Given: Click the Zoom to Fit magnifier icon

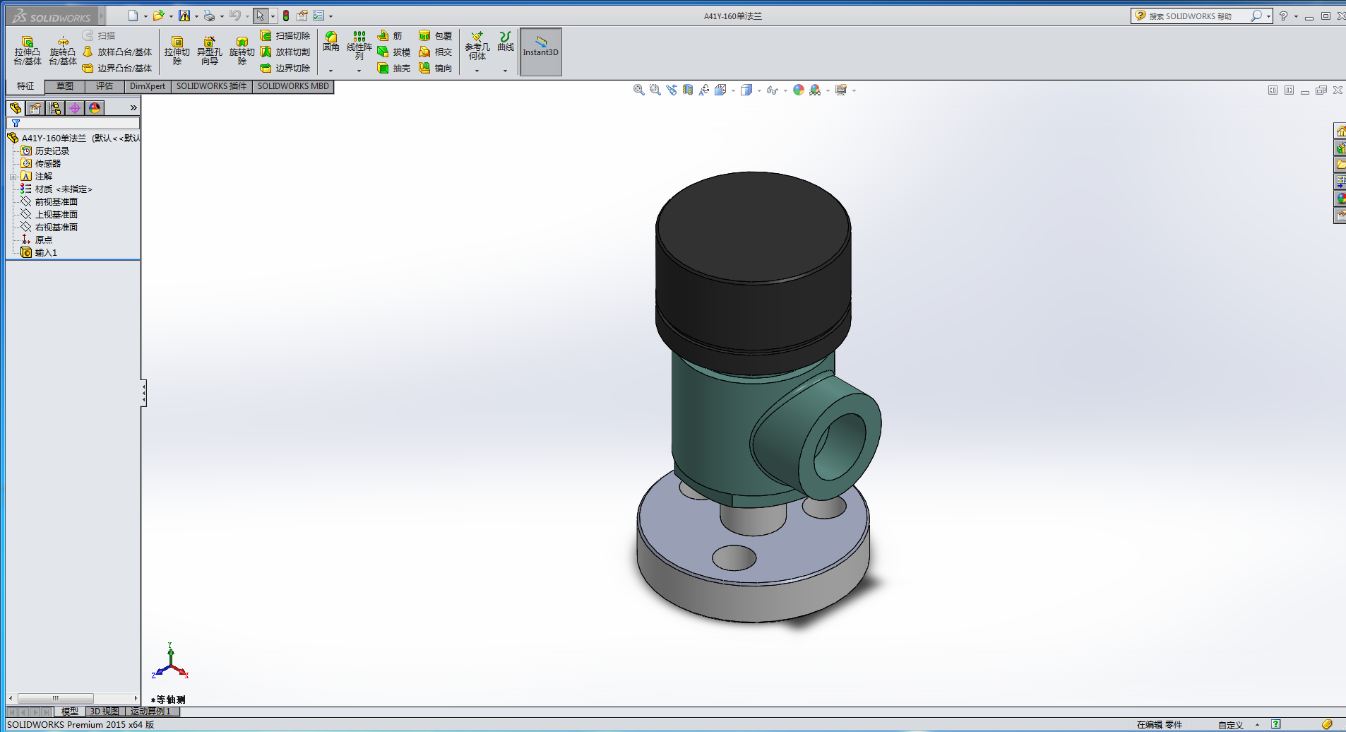Looking at the screenshot, I should pyautogui.click(x=638, y=90).
